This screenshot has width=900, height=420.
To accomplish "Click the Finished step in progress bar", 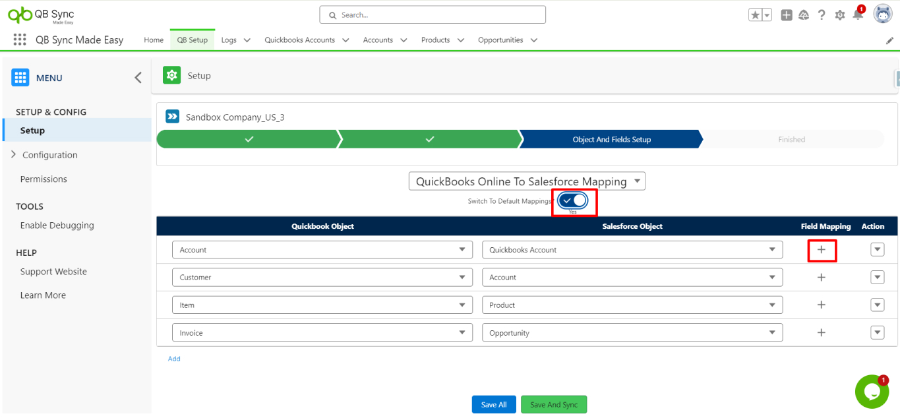I will (791, 139).
